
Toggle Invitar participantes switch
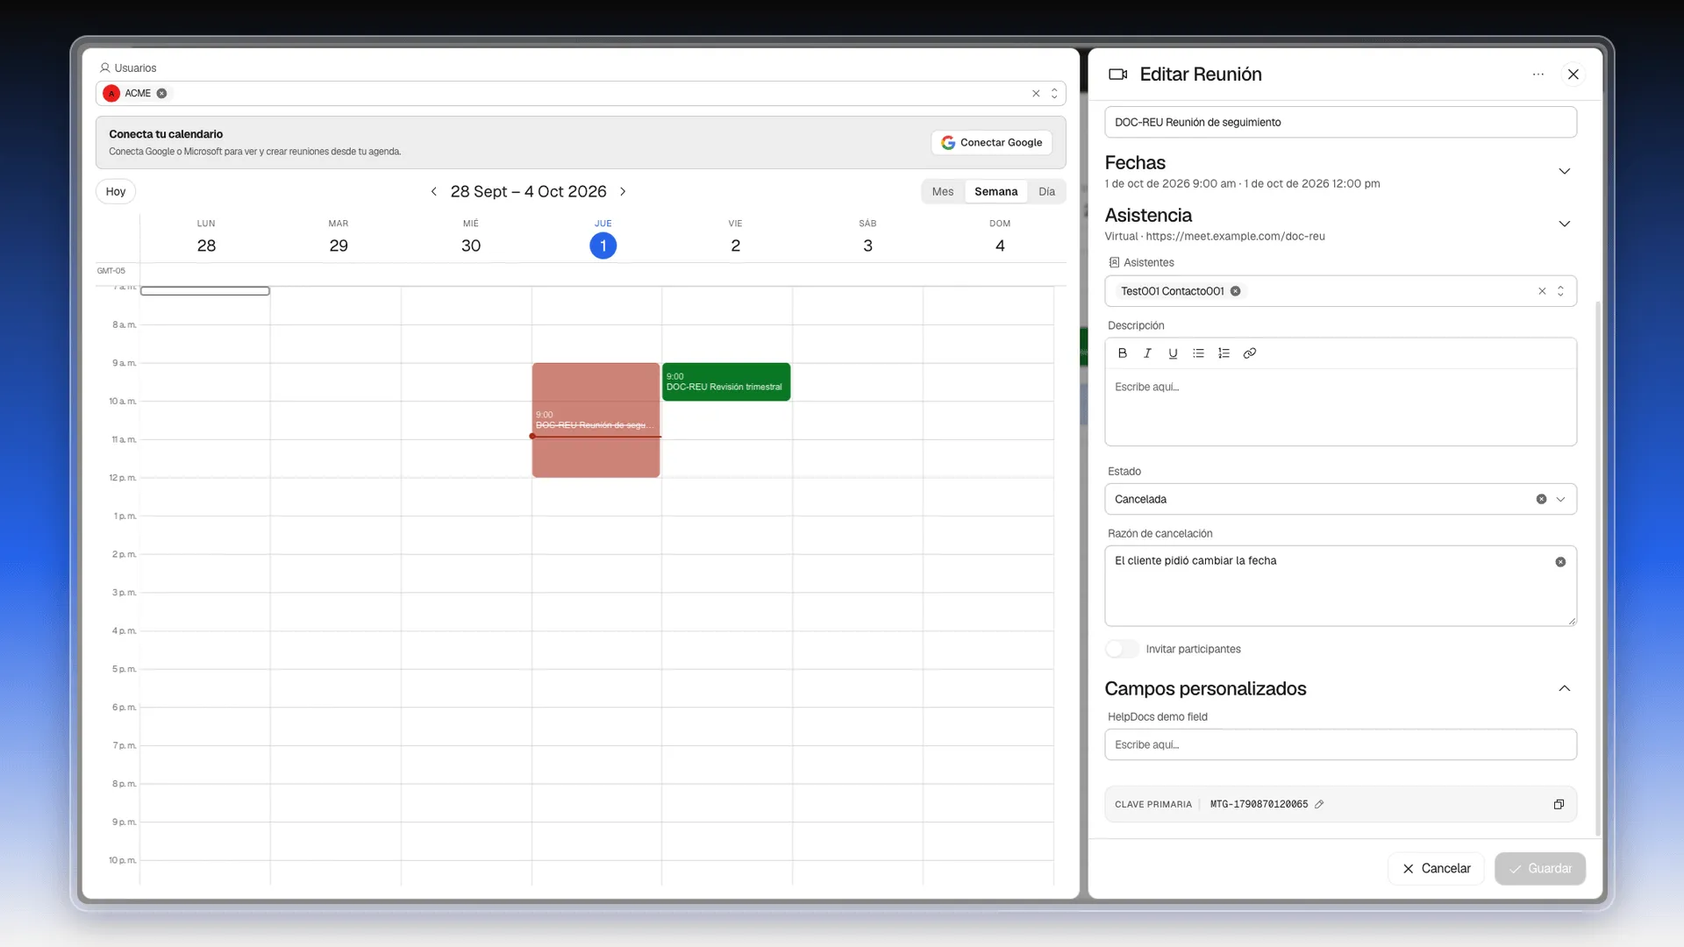[1122, 649]
